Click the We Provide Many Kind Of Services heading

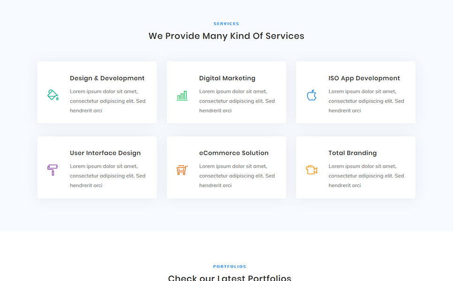(x=226, y=36)
